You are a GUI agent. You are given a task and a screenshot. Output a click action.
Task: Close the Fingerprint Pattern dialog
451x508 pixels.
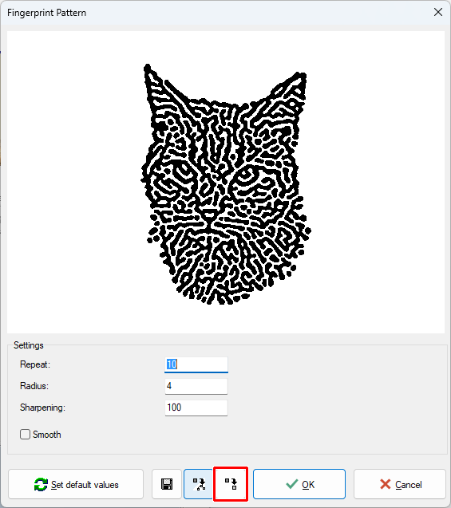point(438,12)
